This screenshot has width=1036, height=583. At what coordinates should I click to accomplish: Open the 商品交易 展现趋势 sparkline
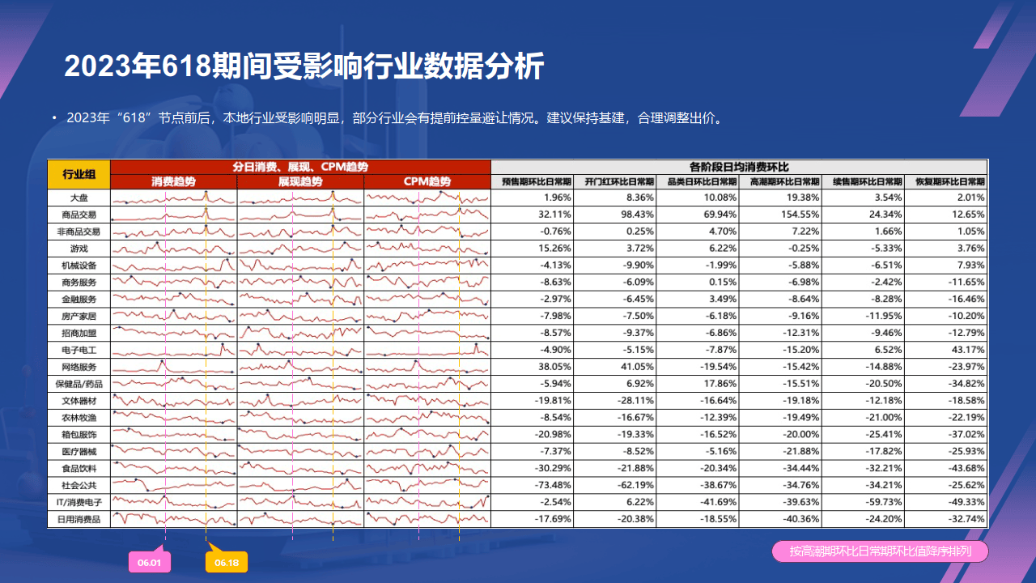[300, 215]
